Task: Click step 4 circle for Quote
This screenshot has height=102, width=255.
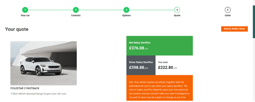Action: [x=177, y=10]
